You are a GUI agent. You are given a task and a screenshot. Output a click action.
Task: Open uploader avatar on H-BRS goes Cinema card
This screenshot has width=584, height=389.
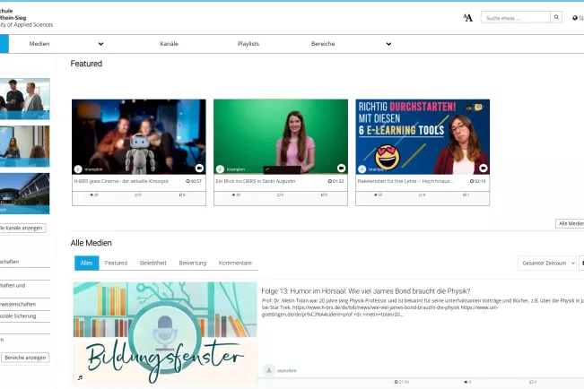pos(78,169)
